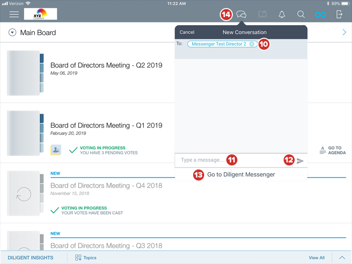Click the Messenger chat bubbles icon
The height and width of the screenshot is (264, 352).
[x=242, y=15]
